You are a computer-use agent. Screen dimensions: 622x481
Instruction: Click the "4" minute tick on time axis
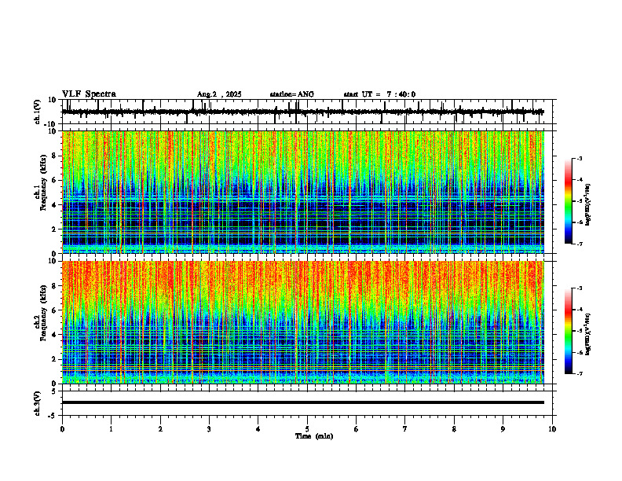258,429
